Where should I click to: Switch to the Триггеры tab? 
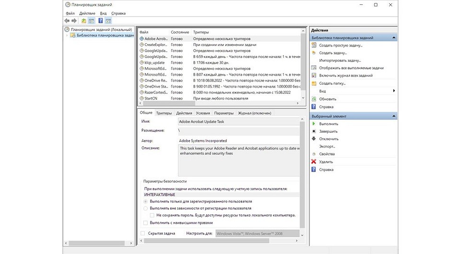pyautogui.click(x=164, y=113)
